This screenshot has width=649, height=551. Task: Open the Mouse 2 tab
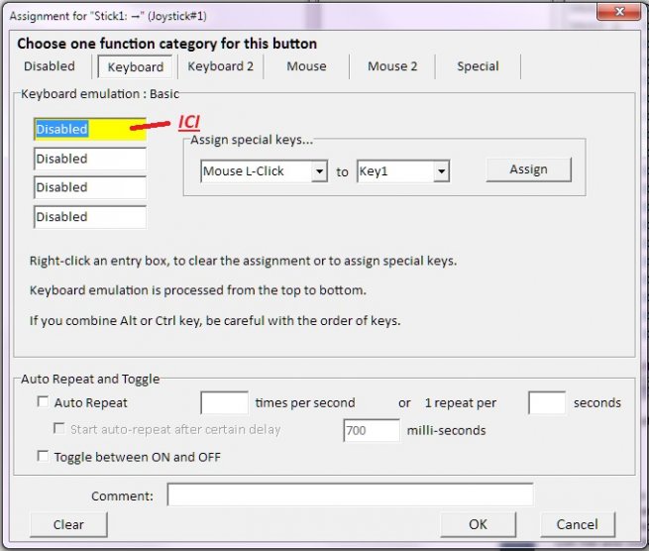point(392,66)
